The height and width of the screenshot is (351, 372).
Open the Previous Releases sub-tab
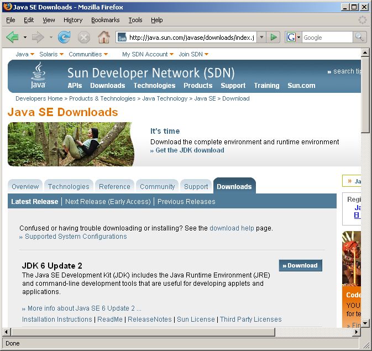[x=186, y=202]
